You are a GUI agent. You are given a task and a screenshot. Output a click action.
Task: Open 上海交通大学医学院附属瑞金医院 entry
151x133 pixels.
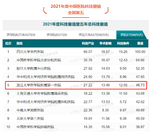click(42, 94)
